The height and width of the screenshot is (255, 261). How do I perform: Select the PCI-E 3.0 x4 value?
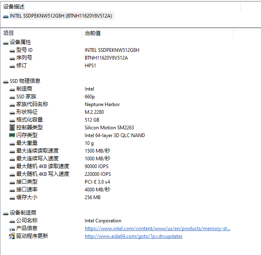tap(97, 182)
